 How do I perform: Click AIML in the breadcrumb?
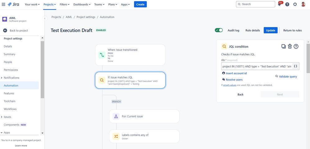coord(69,17)
